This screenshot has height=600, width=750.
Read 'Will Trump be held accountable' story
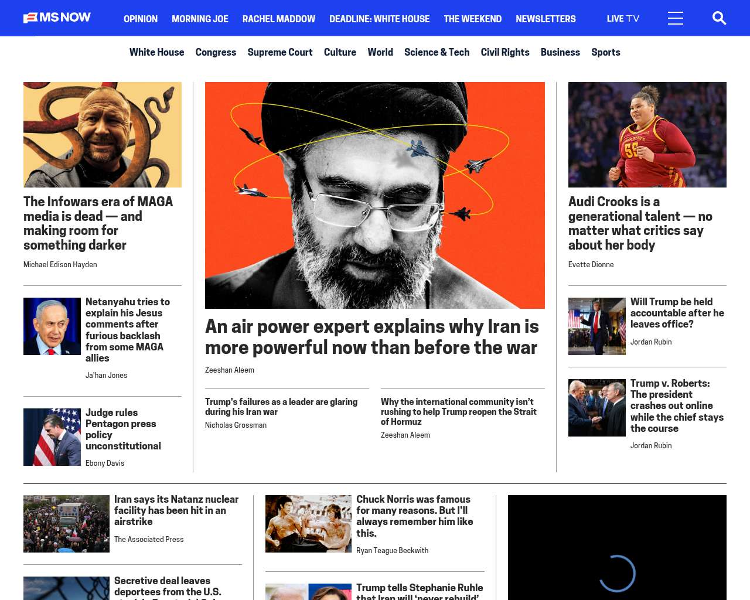click(677, 313)
